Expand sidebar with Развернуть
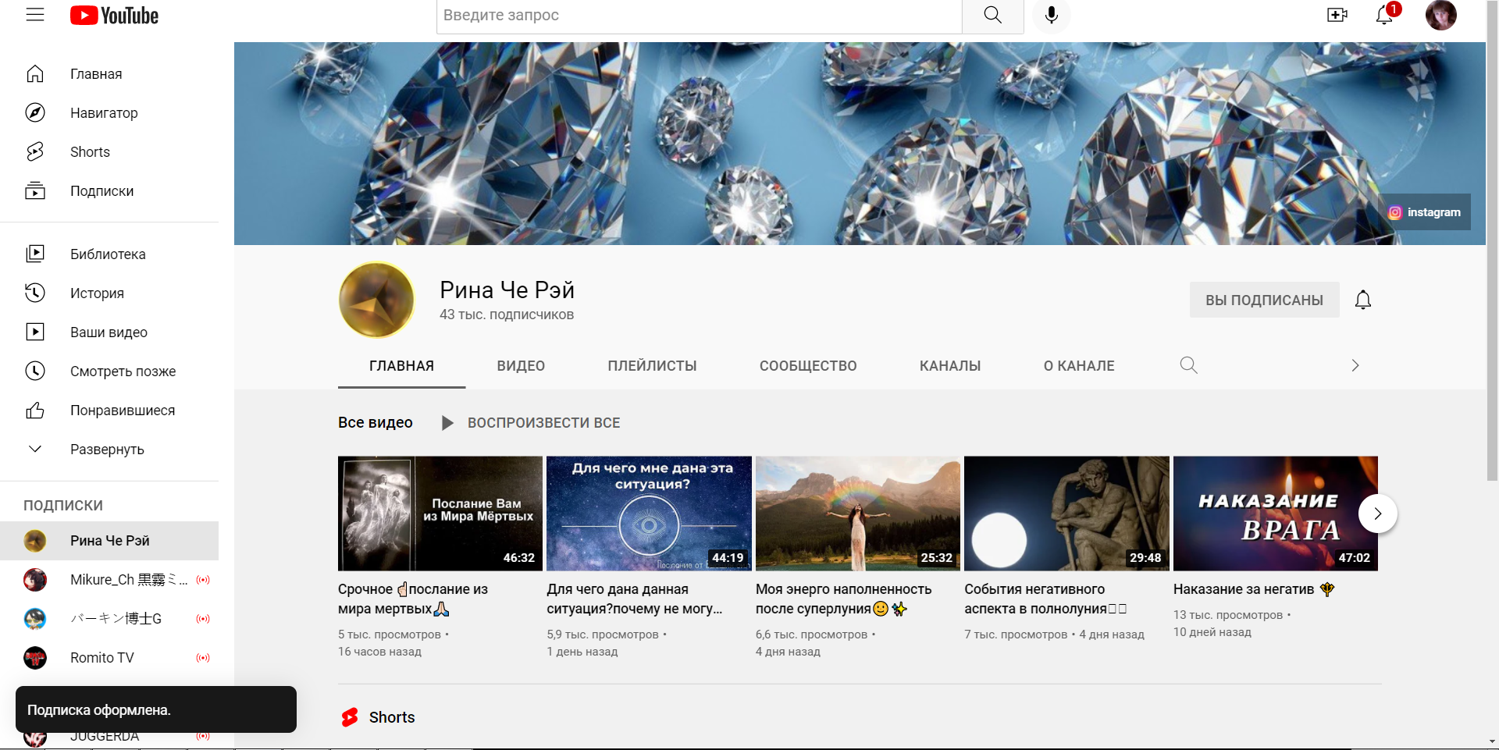Image resolution: width=1499 pixels, height=750 pixels. pos(109,450)
